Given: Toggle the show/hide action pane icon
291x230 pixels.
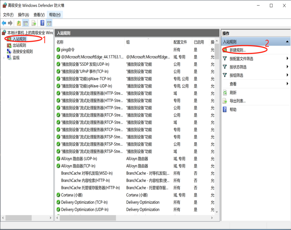Looking at the screenshot, I should click(x=49, y=23).
